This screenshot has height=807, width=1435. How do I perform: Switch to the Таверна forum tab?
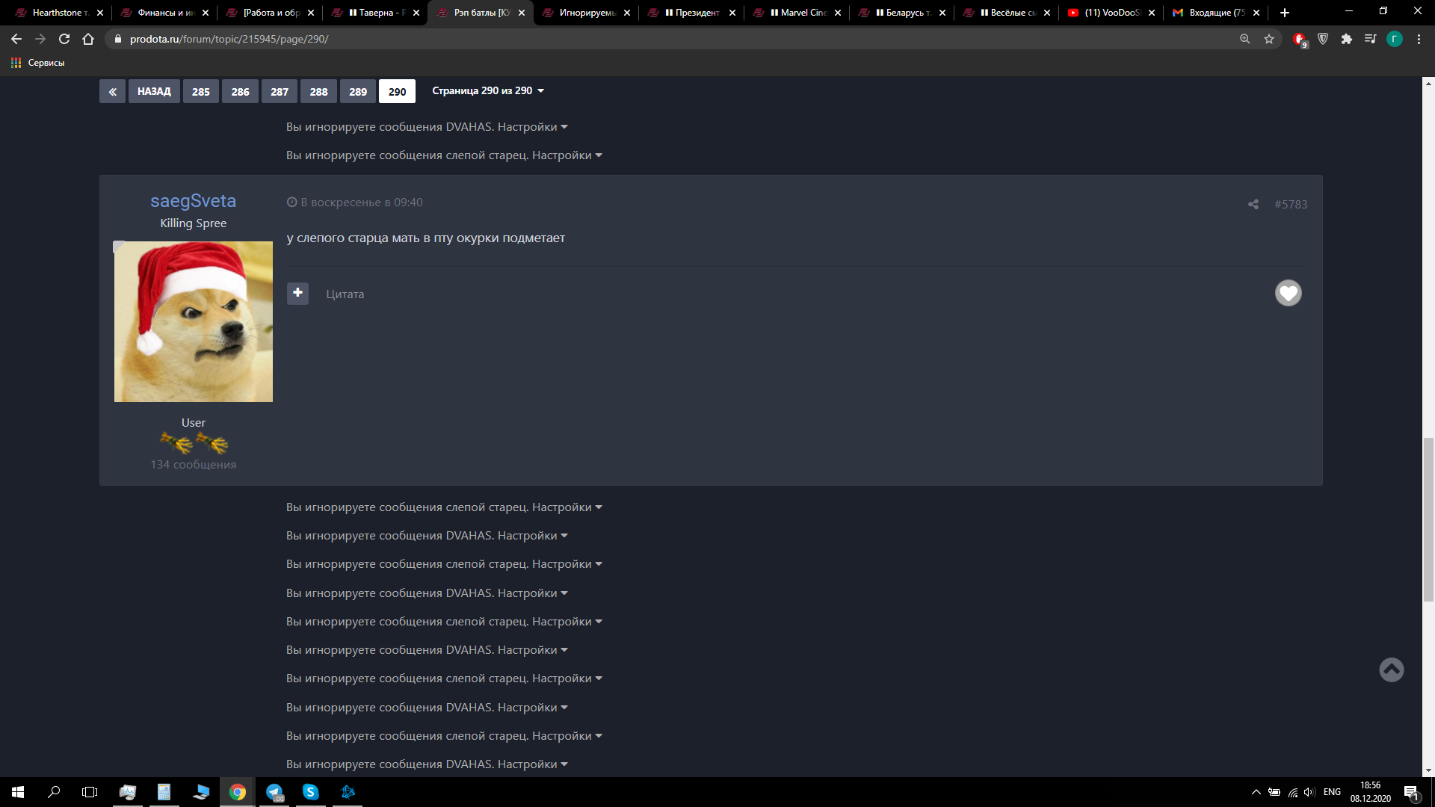point(374,13)
